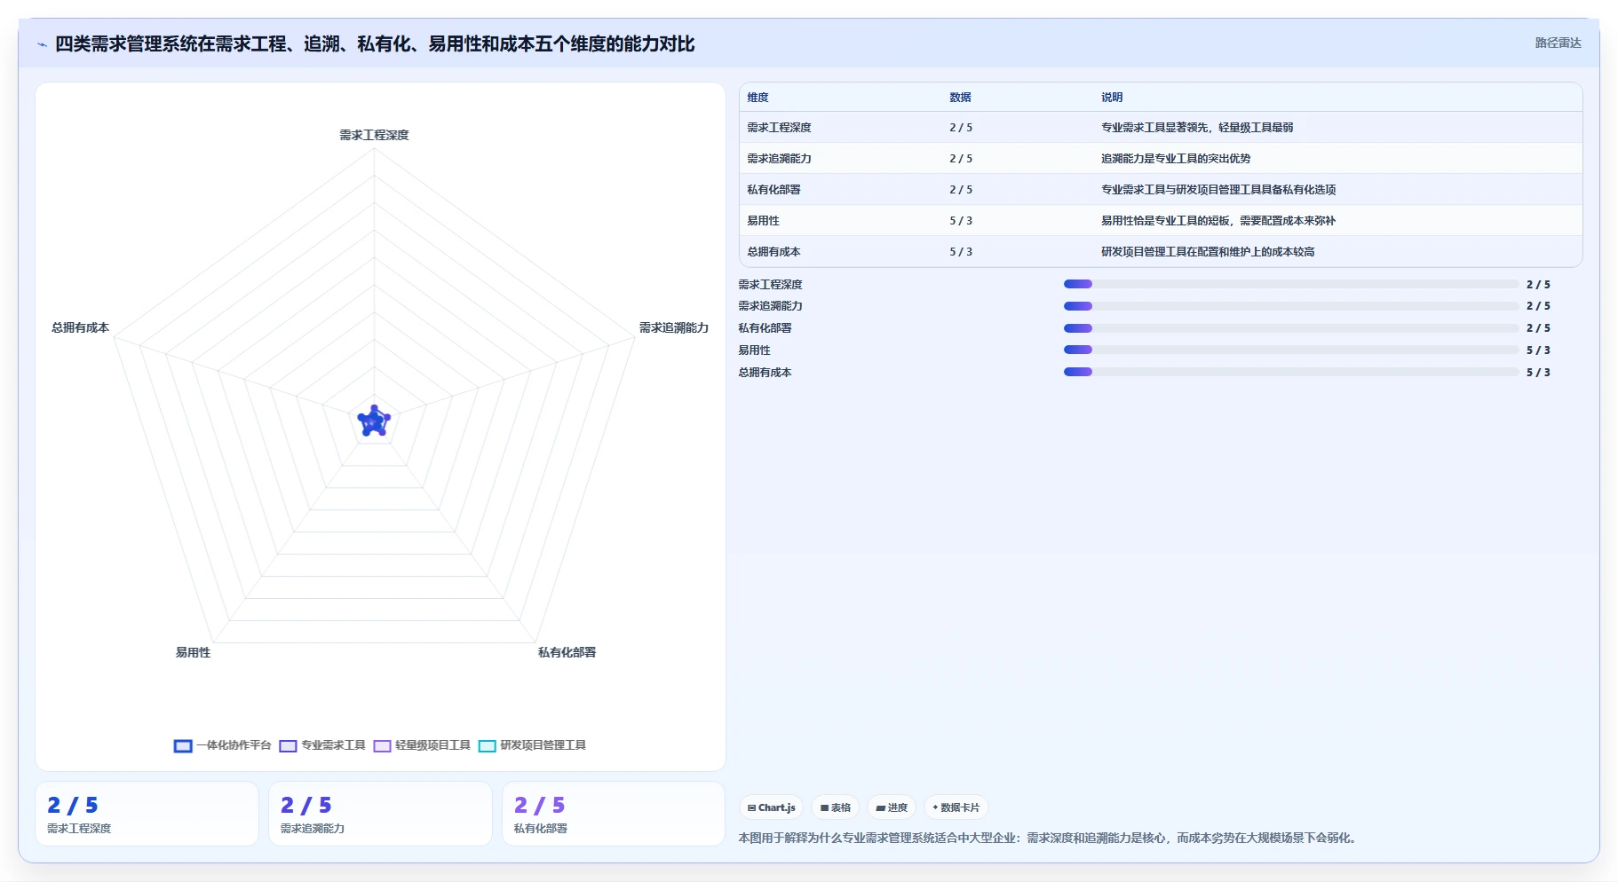Click the 一体化协作平台 legend label

234,745
